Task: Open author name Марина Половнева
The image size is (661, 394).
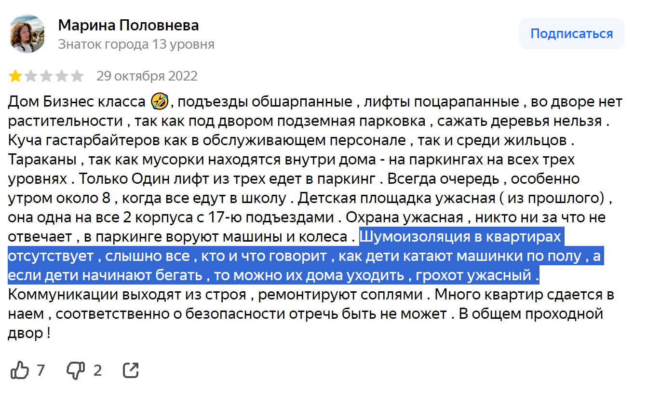Action: (128, 25)
